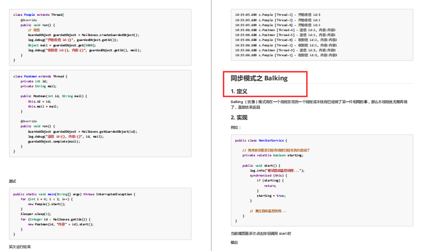422x251 pixels.
Task: Select the "private int id;" field declaration
Action: (x=34, y=81)
